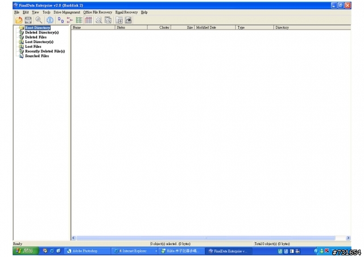Click the magnifying glass Find toolbar icon

(x=39, y=20)
